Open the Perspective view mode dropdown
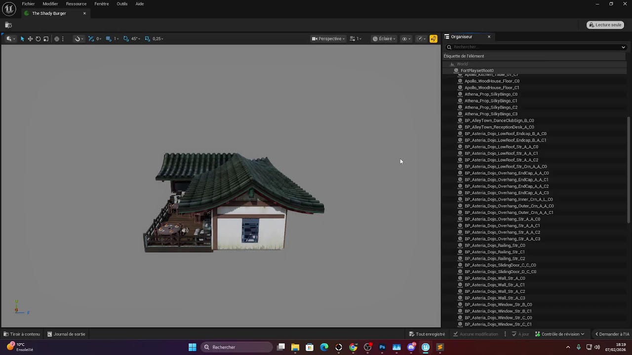 [328, 38]
